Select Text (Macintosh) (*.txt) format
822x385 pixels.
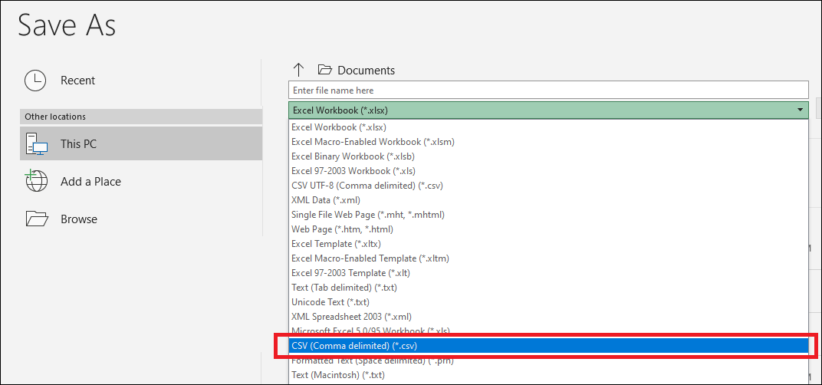pyautogui.click(x=548, y=375)
